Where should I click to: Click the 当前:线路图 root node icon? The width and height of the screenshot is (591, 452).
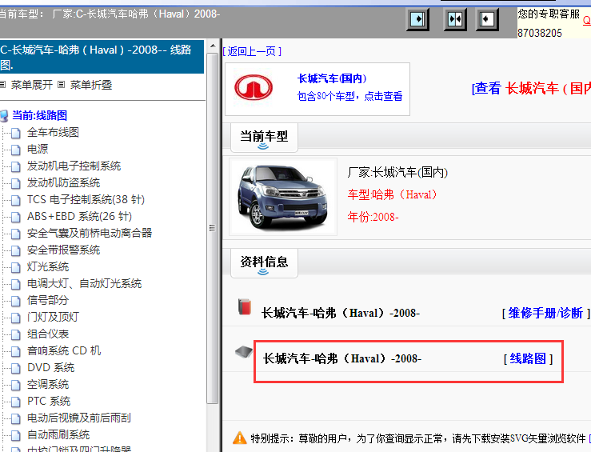[4, 116]
